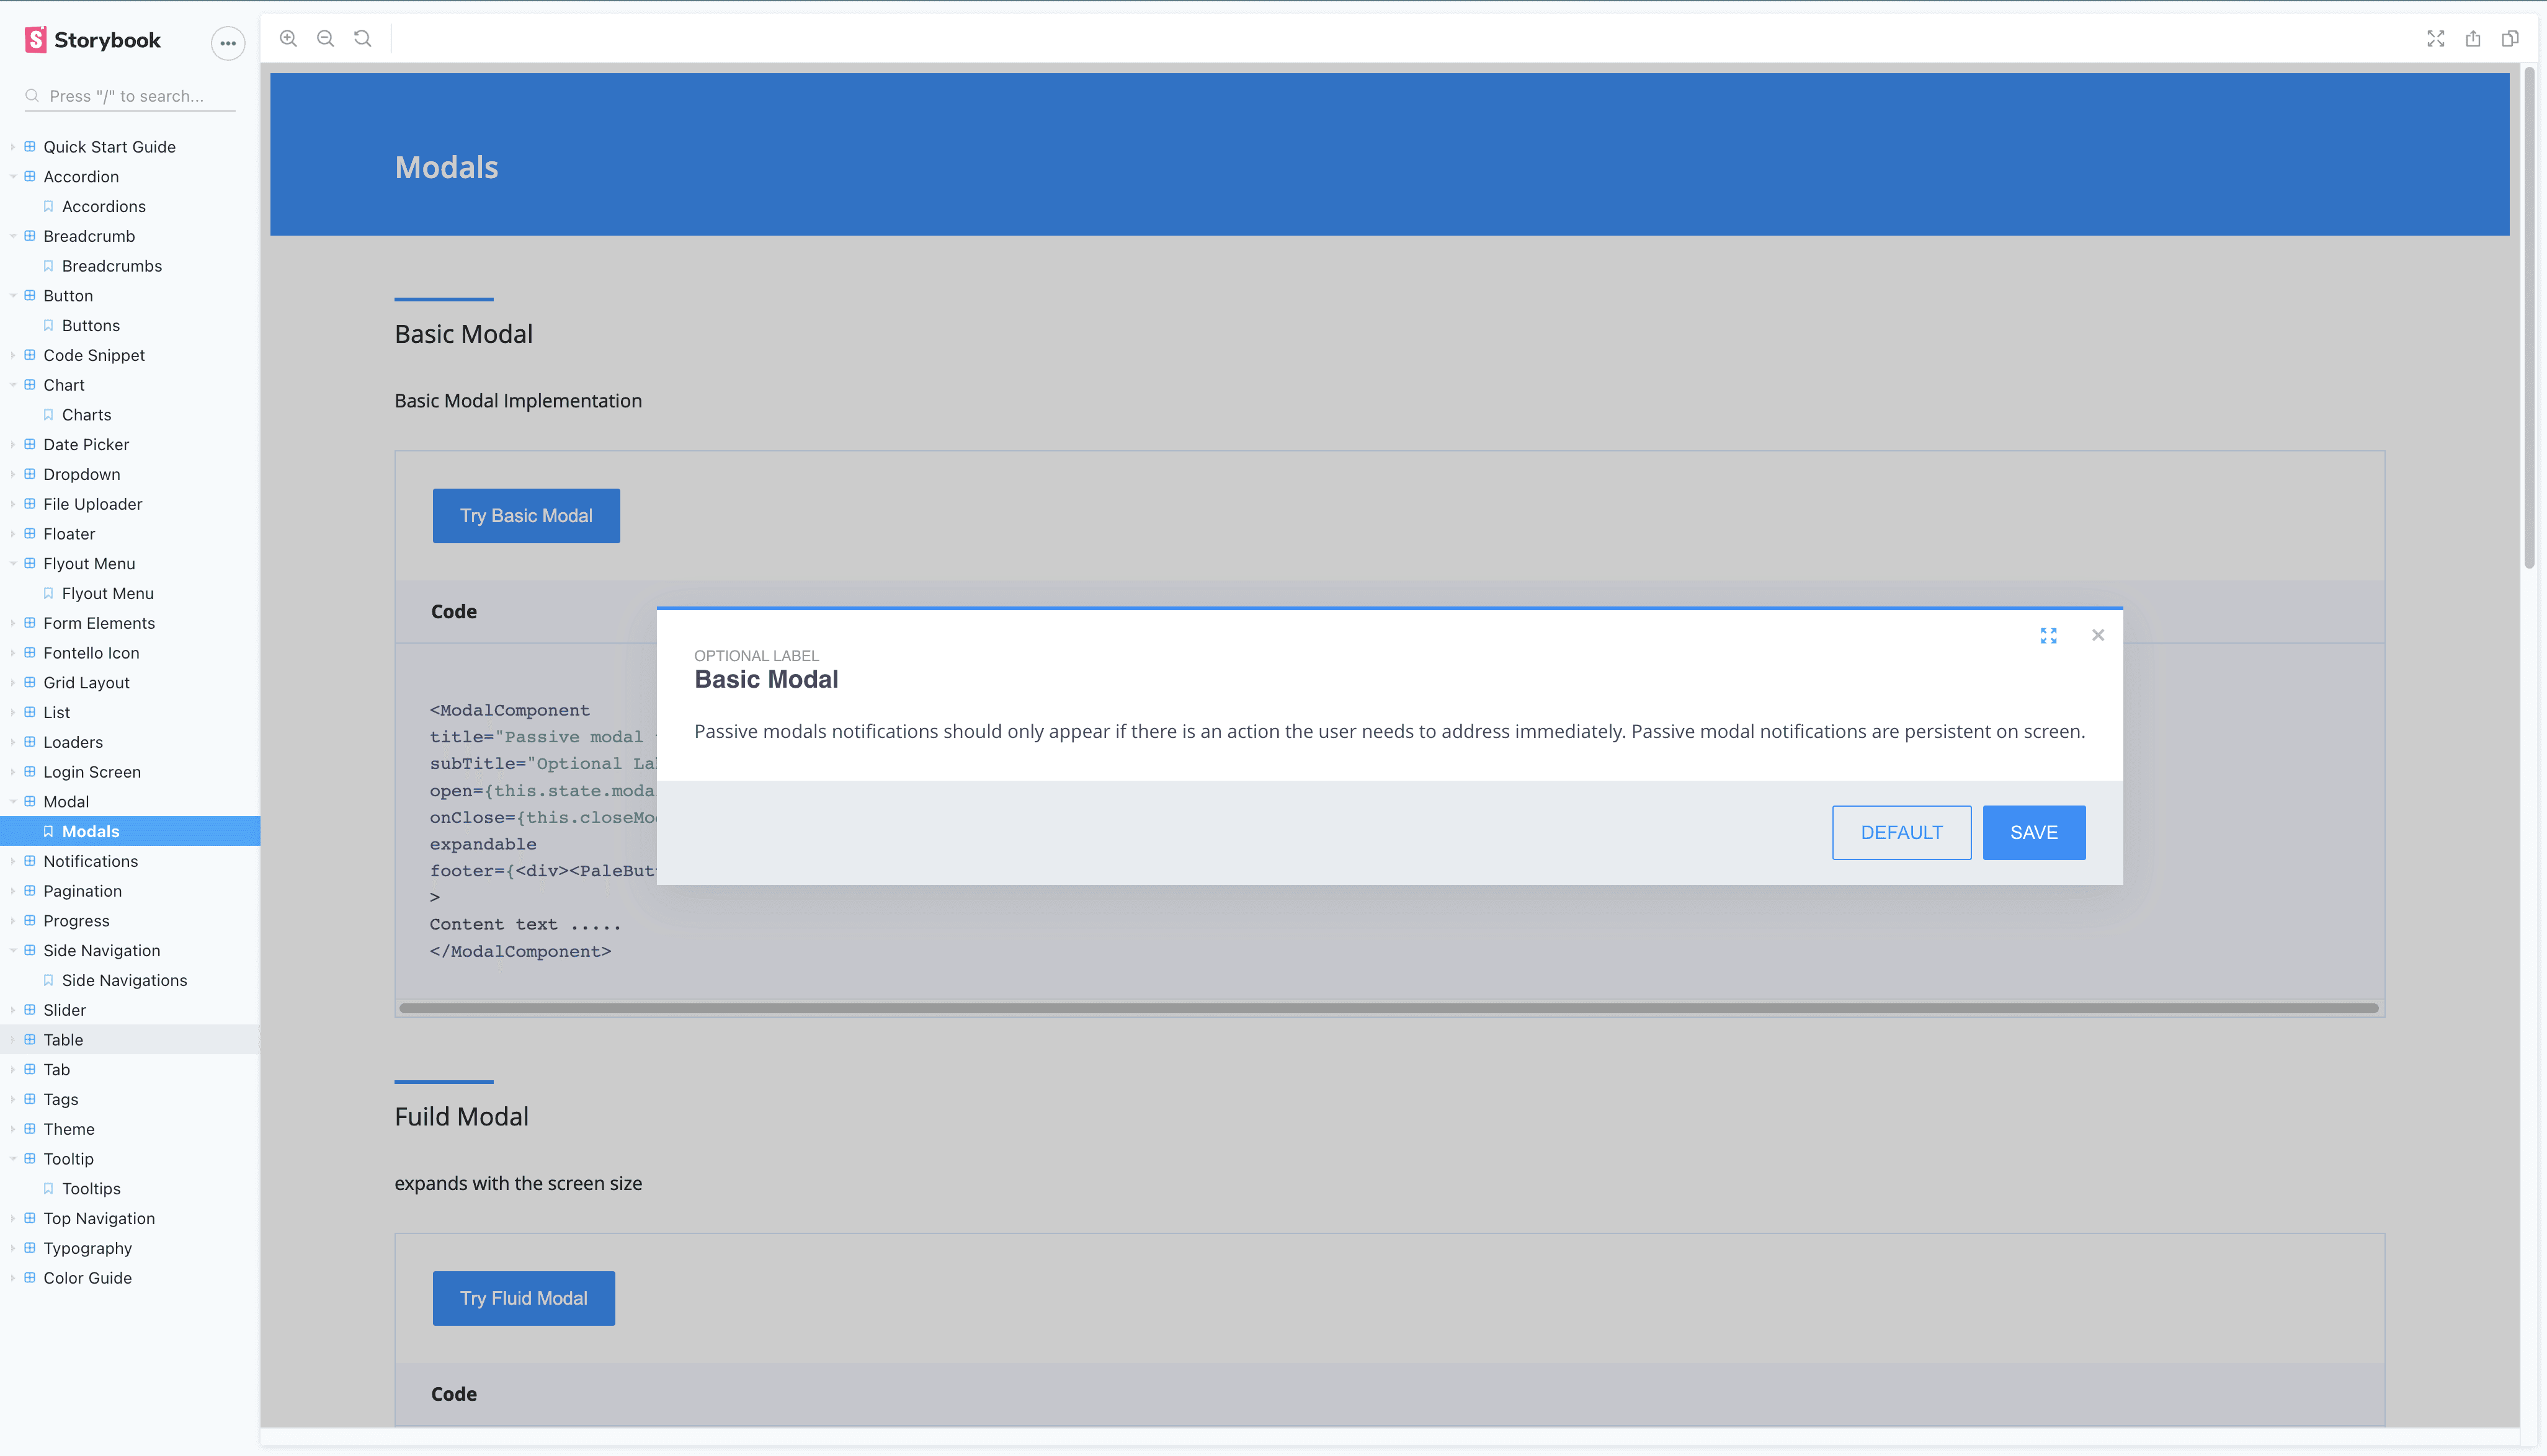Click the zoom in magnifier icon

pos(288,38)
